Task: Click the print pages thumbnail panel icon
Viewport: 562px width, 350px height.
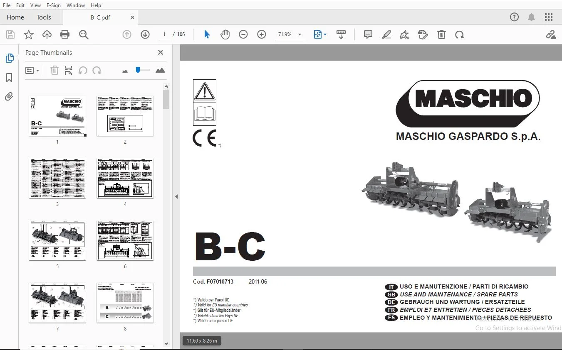Action: 69,70
